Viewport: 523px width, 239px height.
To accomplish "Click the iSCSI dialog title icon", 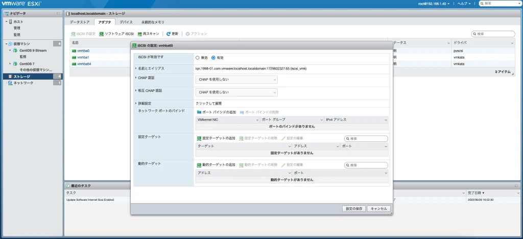I will (134, 45).
